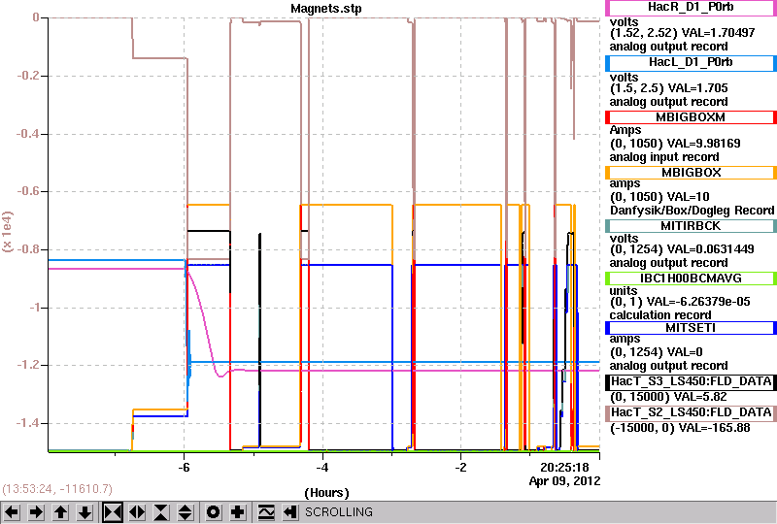Click the Danfysik/Box/Dogleg Record description

click(692, 211)
